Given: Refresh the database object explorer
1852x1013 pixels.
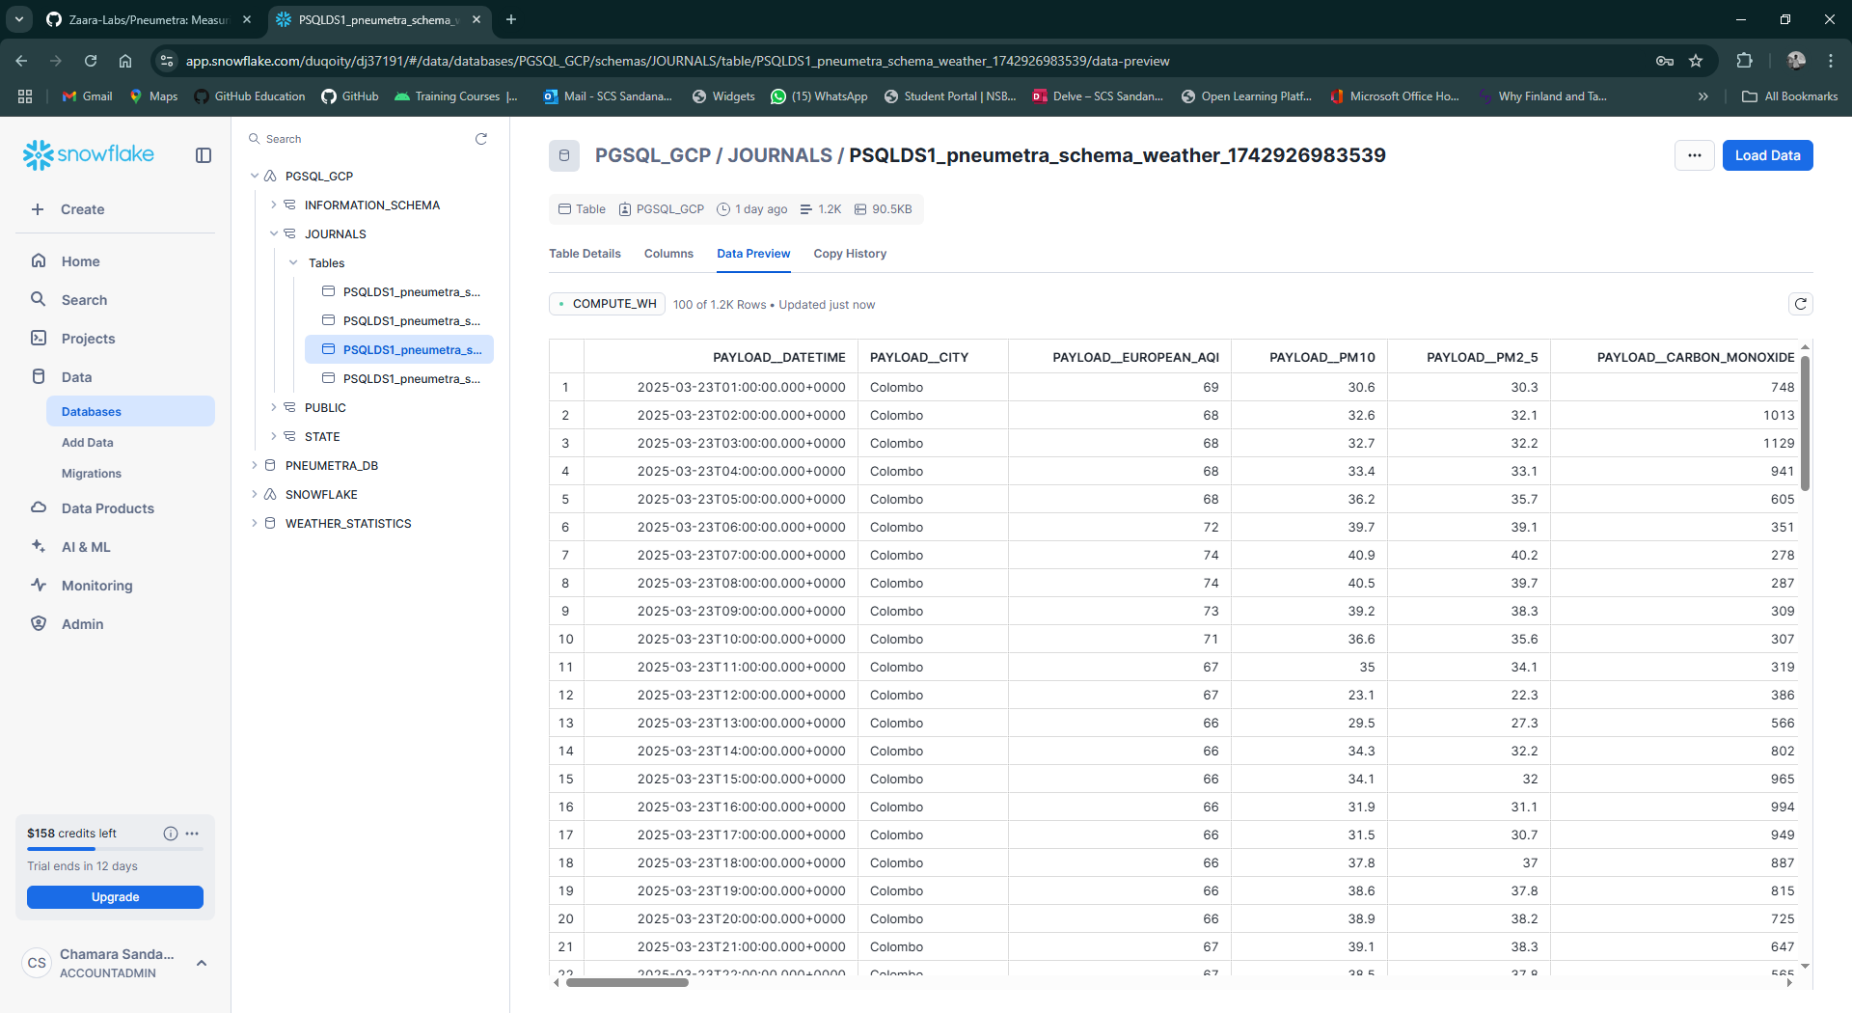Looking at the screenshot, I should tap(481, 139).
